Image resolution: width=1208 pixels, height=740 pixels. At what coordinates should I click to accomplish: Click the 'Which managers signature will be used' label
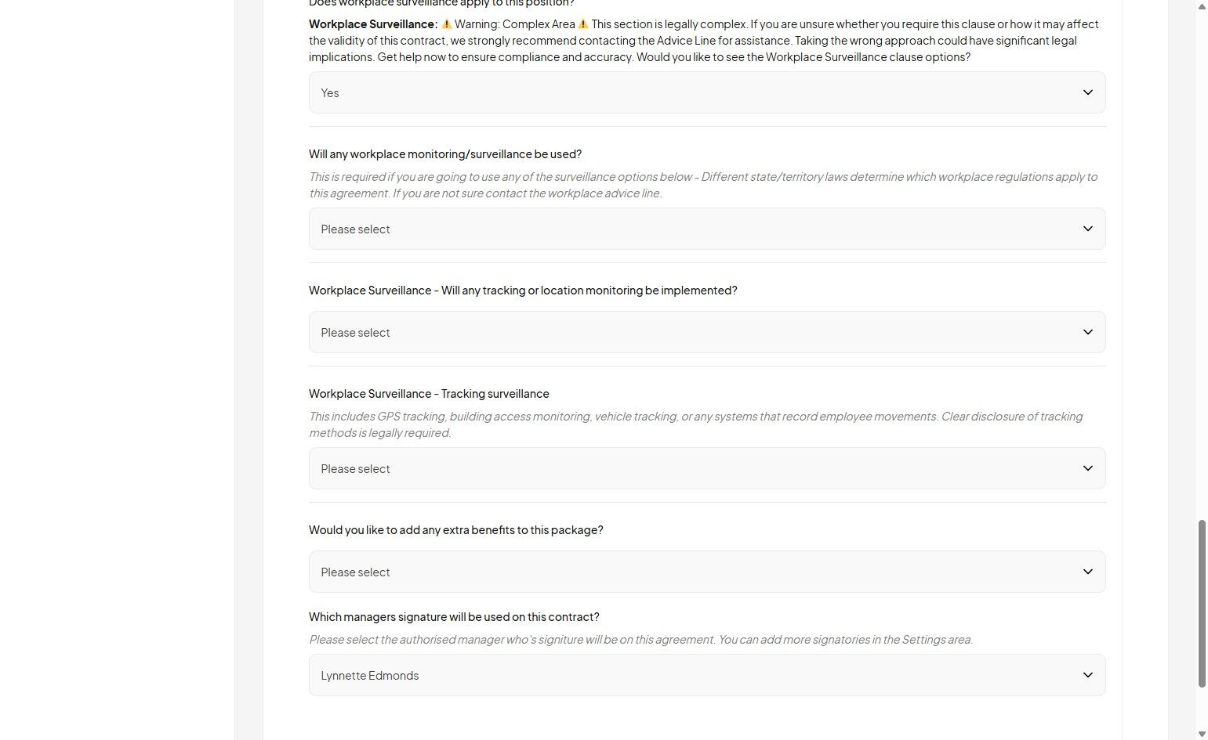[x=454, y=617]
